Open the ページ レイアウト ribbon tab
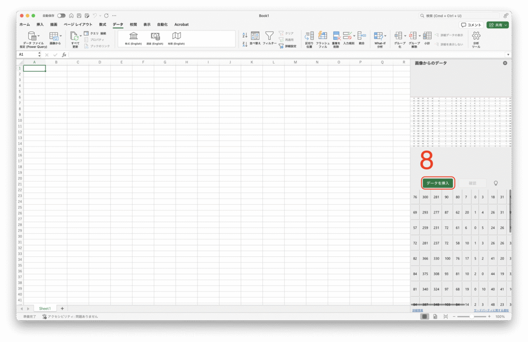The image size is (528, 342). tap(78, 25)
